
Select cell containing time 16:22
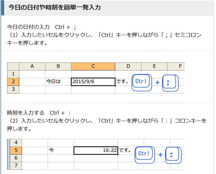pos(96,150)
